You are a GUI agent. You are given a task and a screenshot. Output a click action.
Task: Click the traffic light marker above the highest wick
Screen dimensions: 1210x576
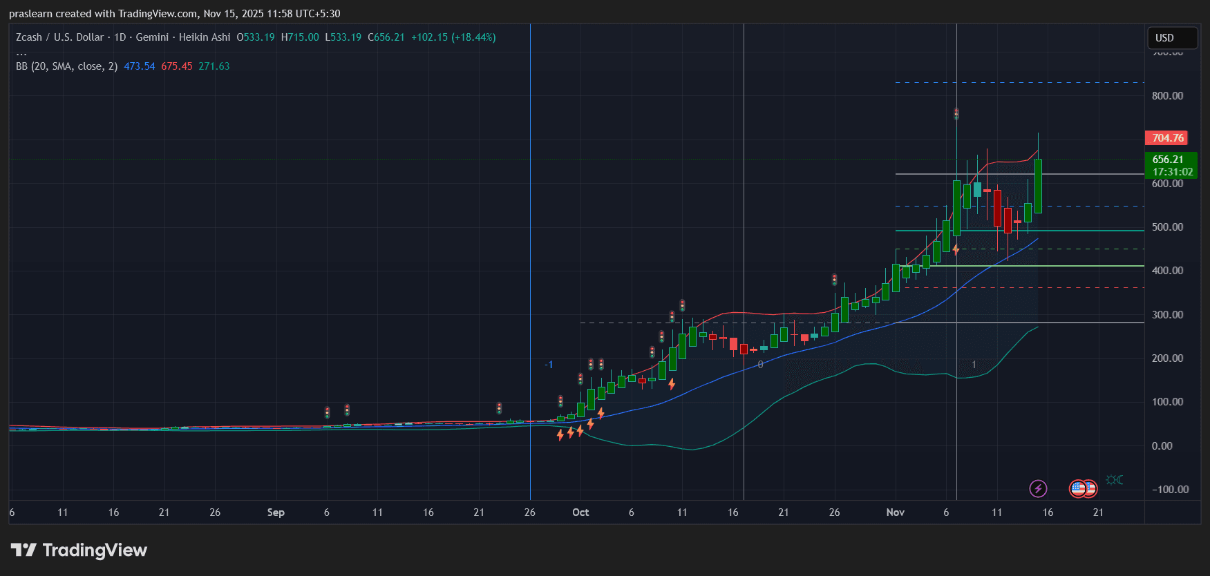pyautogui.click(x=956, y=113)
